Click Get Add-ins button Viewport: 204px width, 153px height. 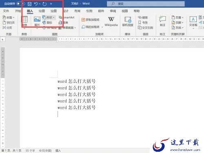coord(91,20)
